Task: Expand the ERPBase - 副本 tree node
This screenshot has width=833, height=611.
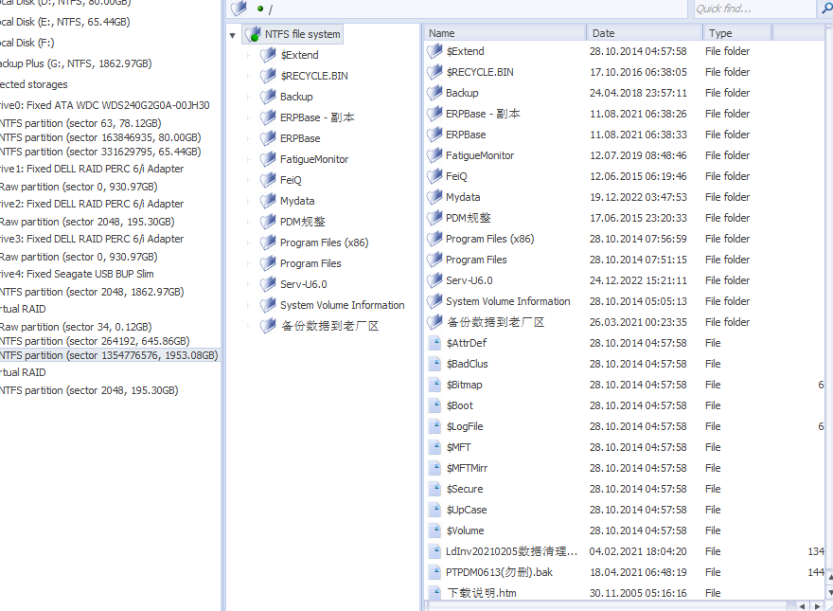Action: point(248,117)
